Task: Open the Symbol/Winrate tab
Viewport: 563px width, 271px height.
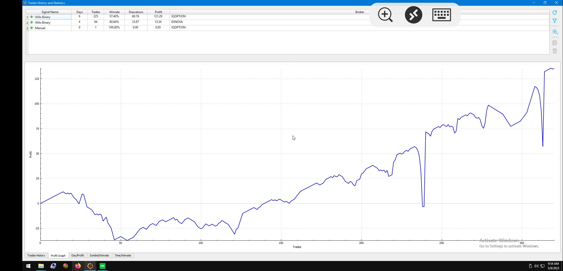Action: coord(99,255)
